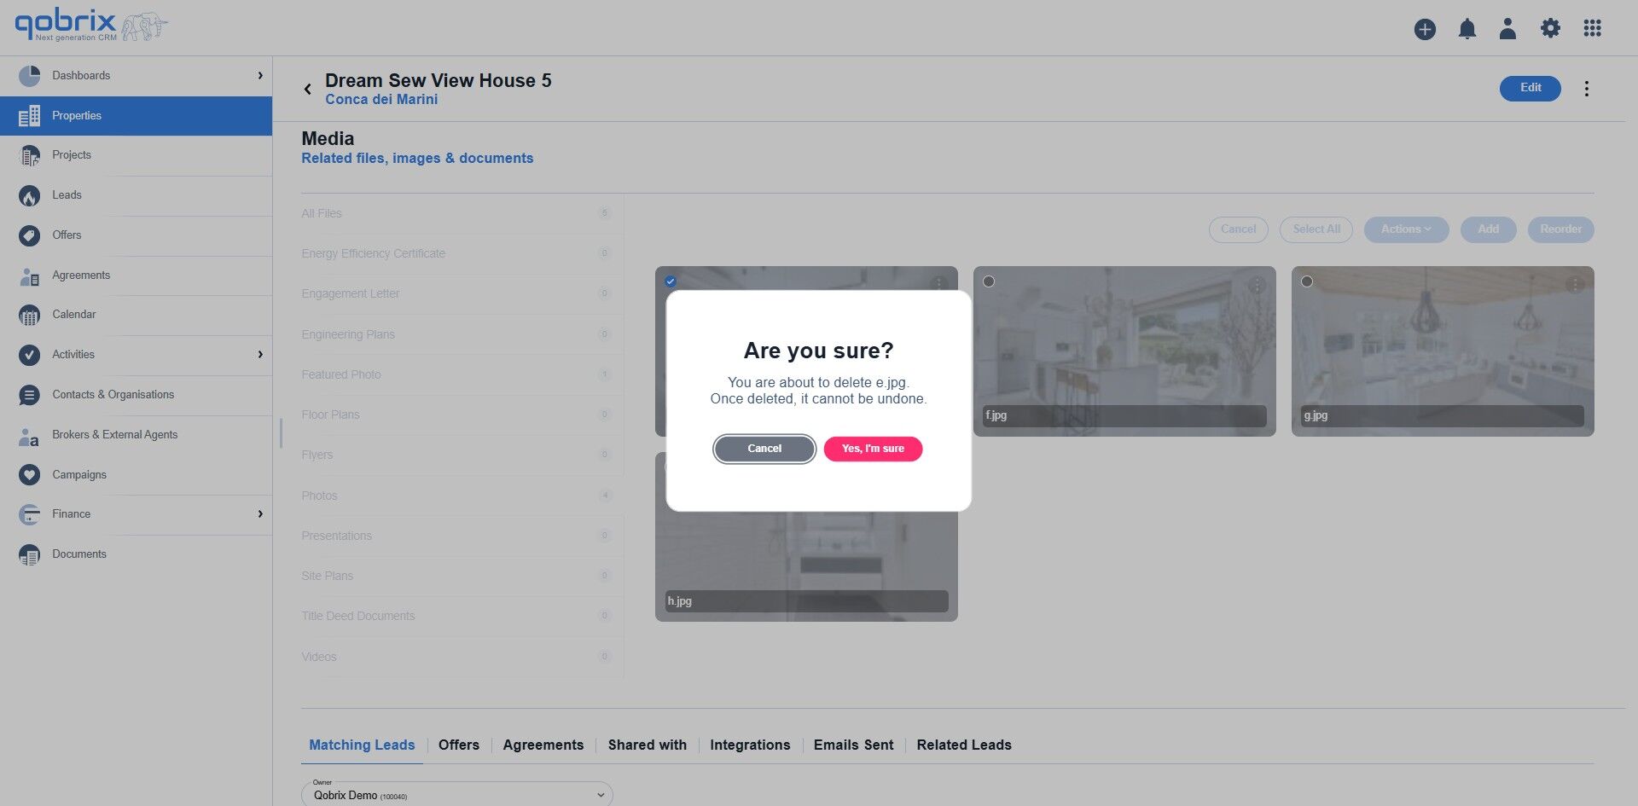Click the Leads flame icon
1638x806 pixels.
pyautogui.click(x=29, y=195)
